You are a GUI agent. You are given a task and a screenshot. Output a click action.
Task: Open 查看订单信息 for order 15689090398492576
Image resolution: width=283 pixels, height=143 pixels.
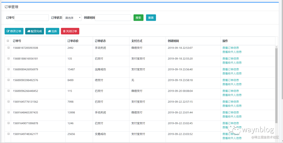[x=231, y=80]
